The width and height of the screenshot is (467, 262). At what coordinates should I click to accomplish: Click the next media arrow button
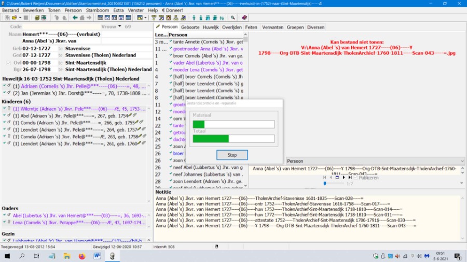(343, 177)
